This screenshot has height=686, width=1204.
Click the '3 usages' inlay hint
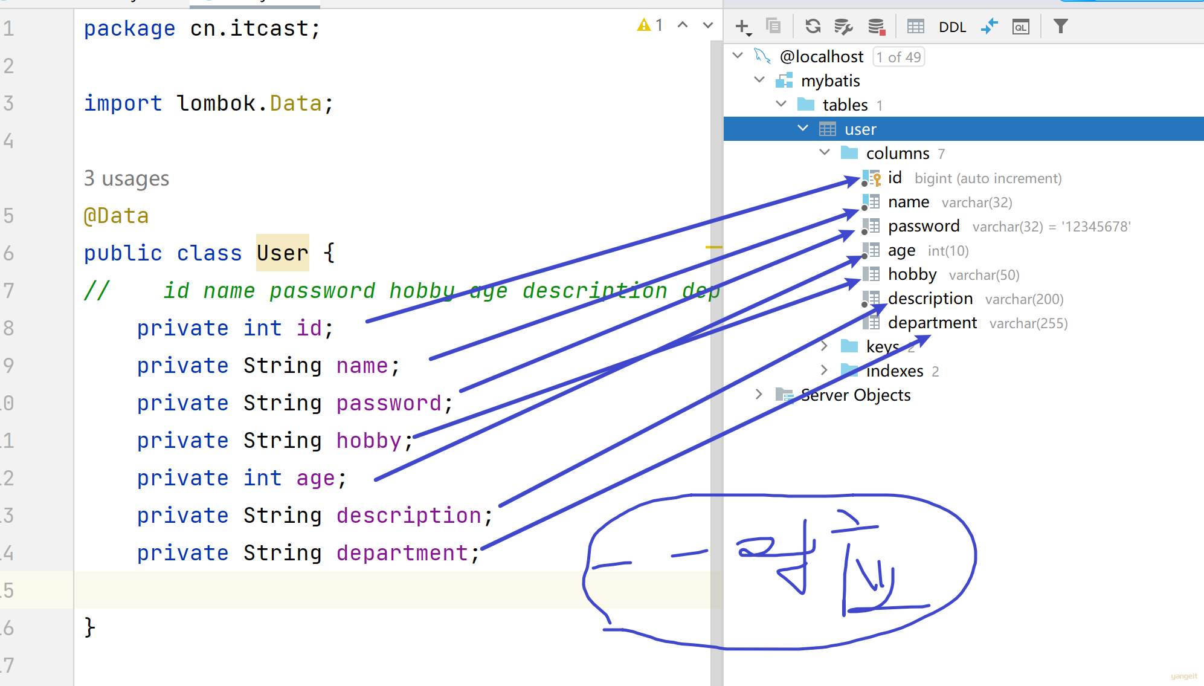(126, 178)
